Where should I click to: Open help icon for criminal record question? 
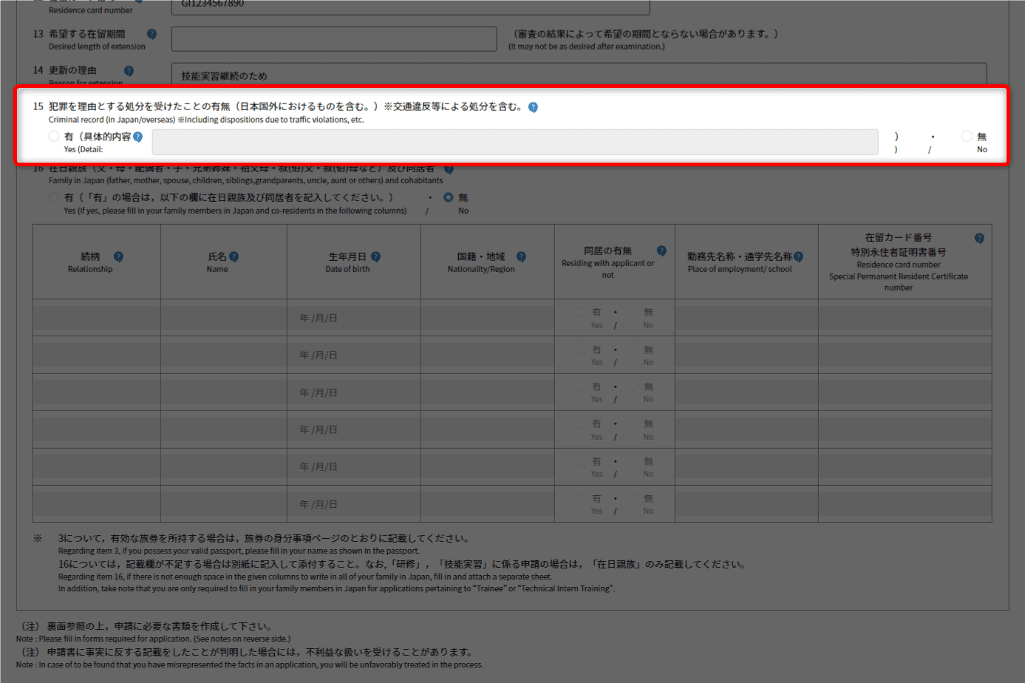(533, 107)
